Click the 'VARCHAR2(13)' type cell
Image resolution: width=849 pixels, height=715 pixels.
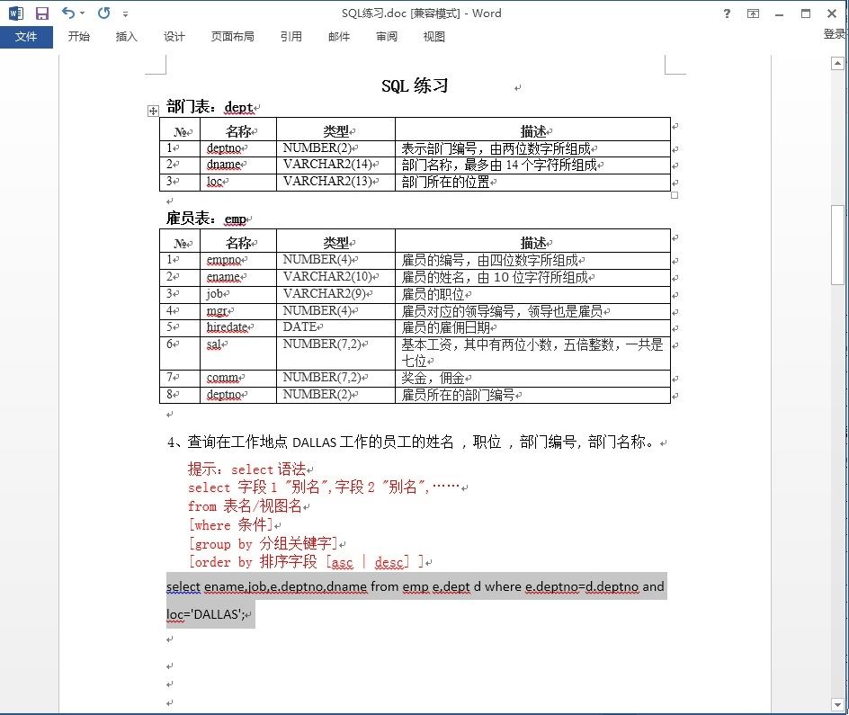tap(335, 182)
